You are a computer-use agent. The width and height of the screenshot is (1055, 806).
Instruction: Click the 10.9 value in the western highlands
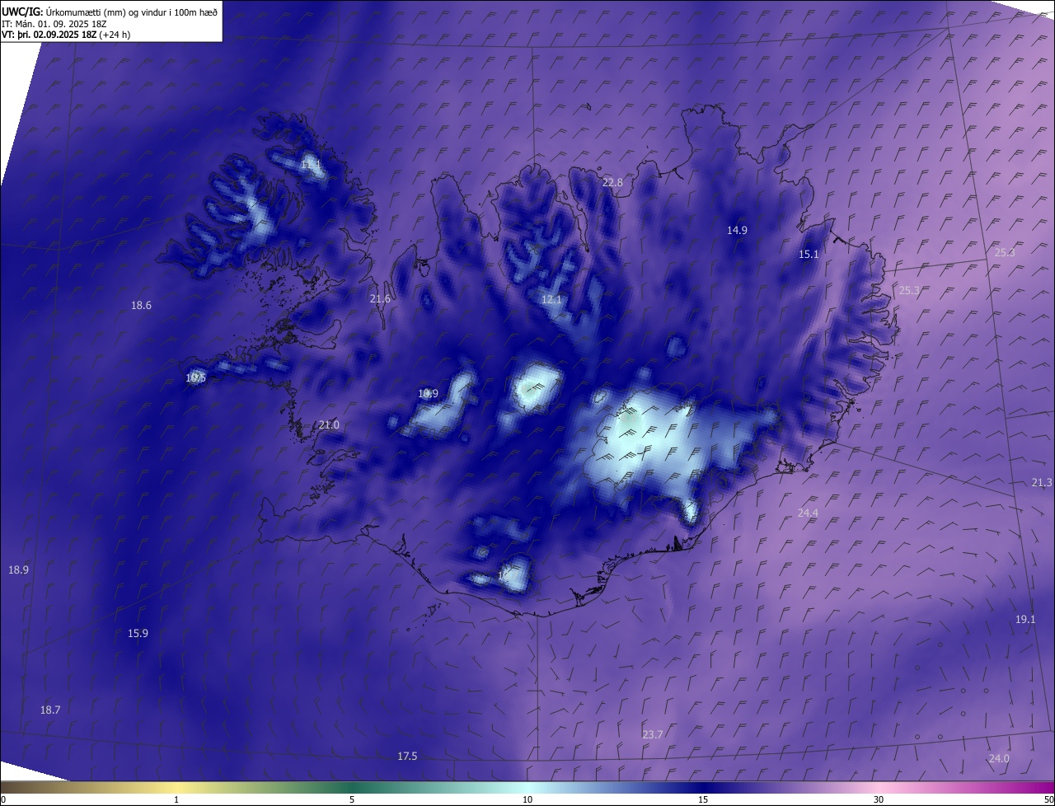click(x=428, y=394)
